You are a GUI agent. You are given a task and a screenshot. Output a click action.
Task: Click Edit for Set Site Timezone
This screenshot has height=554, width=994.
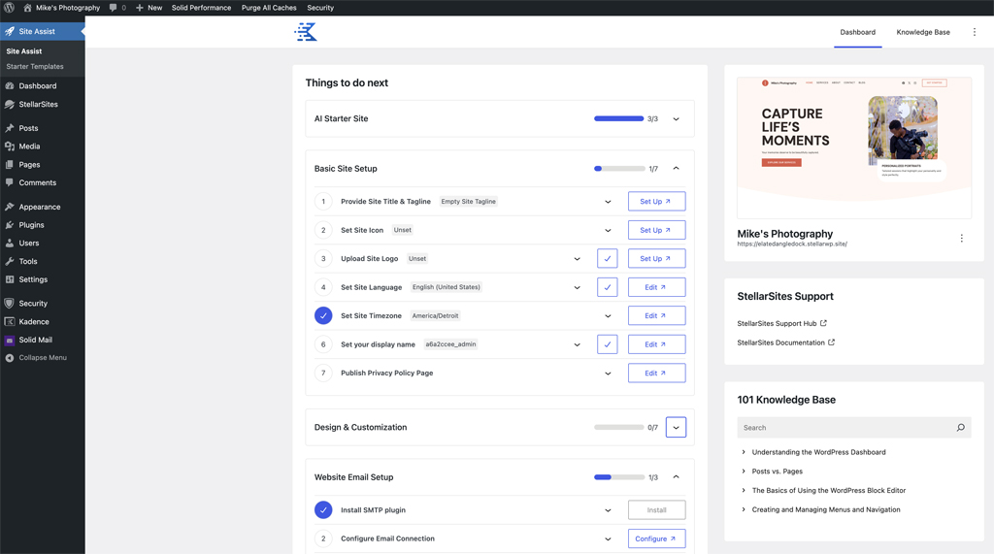click(x=657, y=315)
